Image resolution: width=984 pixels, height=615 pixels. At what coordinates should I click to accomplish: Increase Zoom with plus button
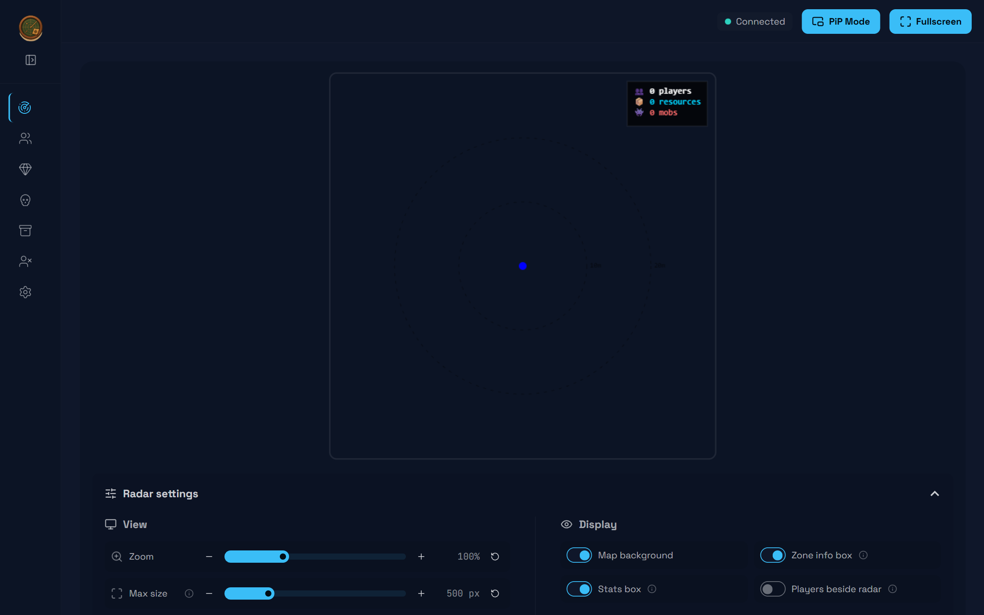pos(421,557)
